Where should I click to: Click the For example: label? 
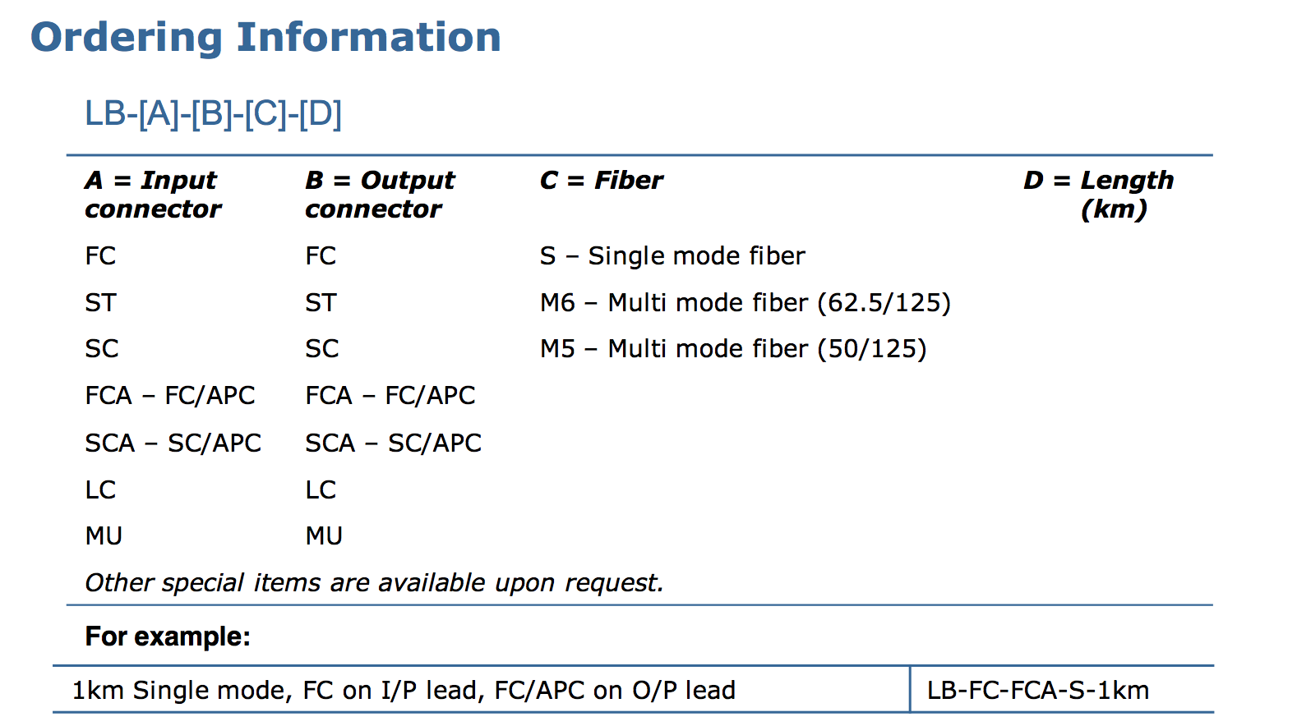pyautogui.click(x=168, y=636)
